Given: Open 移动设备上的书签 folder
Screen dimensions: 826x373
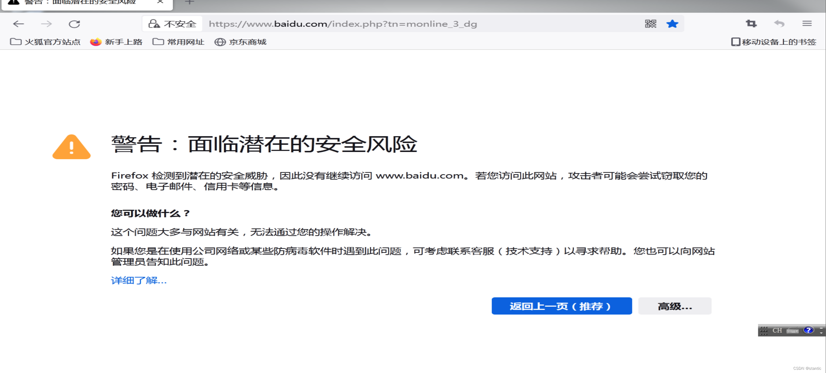Looking at the screenshot, I should [774, 42].
